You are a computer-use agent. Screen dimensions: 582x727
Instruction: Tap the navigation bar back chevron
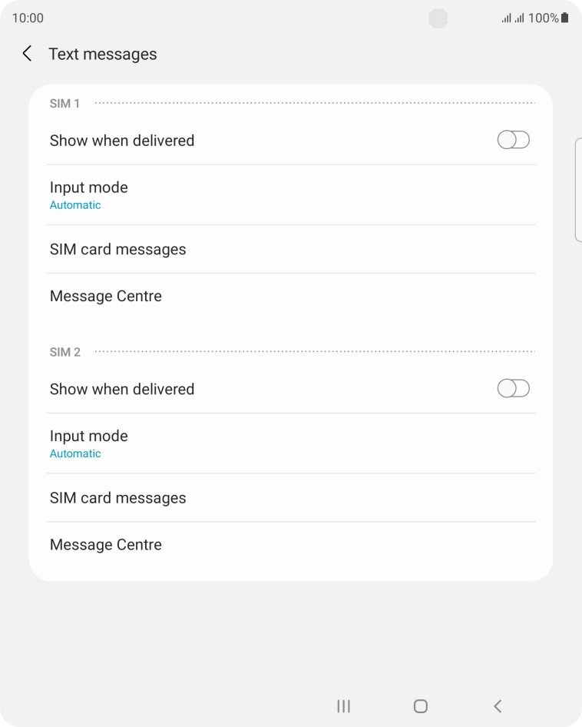pos(498,706)
